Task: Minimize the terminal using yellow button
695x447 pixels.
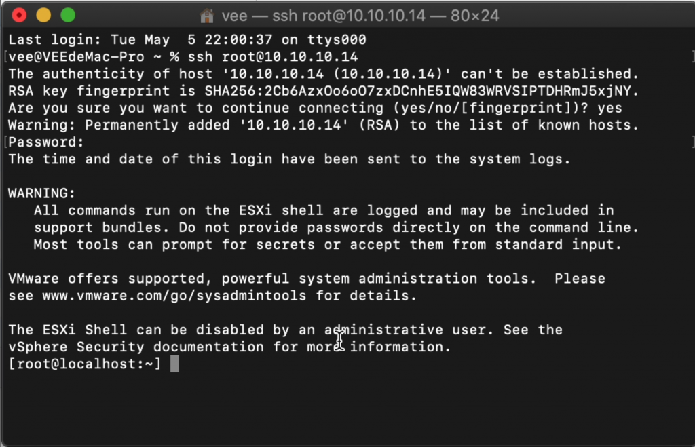Action: click(x=43, y=15)
